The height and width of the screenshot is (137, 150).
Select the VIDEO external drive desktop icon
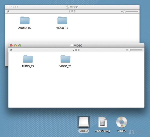[x=83, y=122]
